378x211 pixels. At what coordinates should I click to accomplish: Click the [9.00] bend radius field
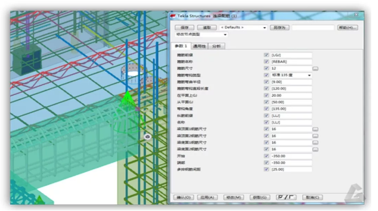coord(291,82)
